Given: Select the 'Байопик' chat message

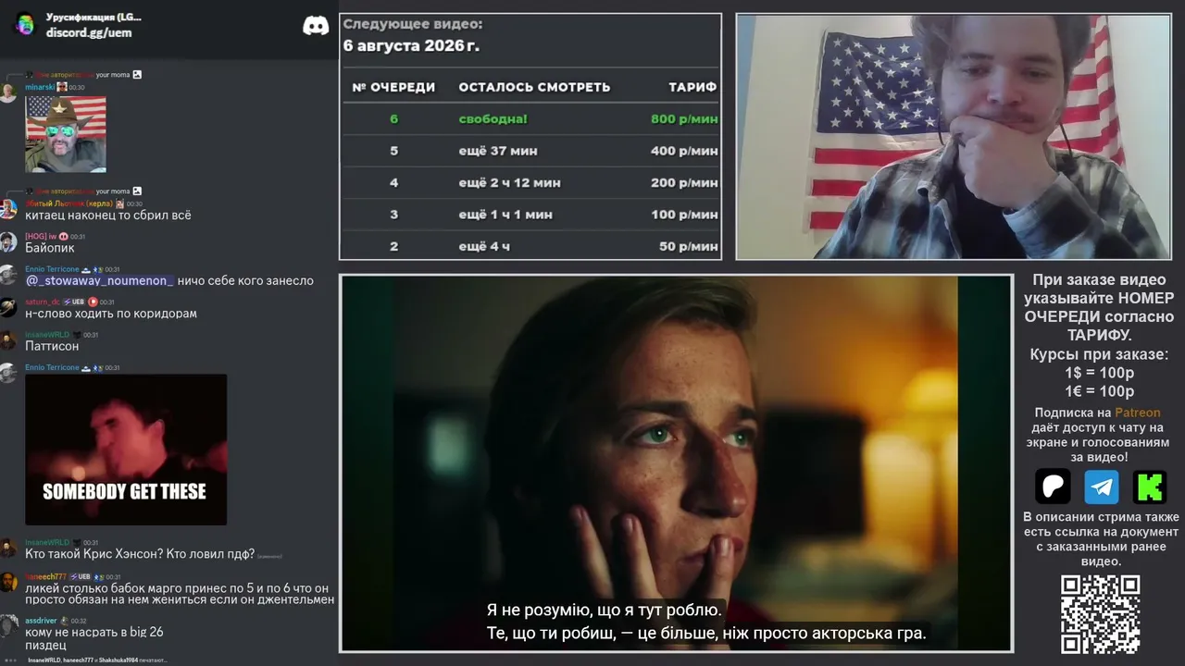Looking at the screenshot, I should coord(50,248).
